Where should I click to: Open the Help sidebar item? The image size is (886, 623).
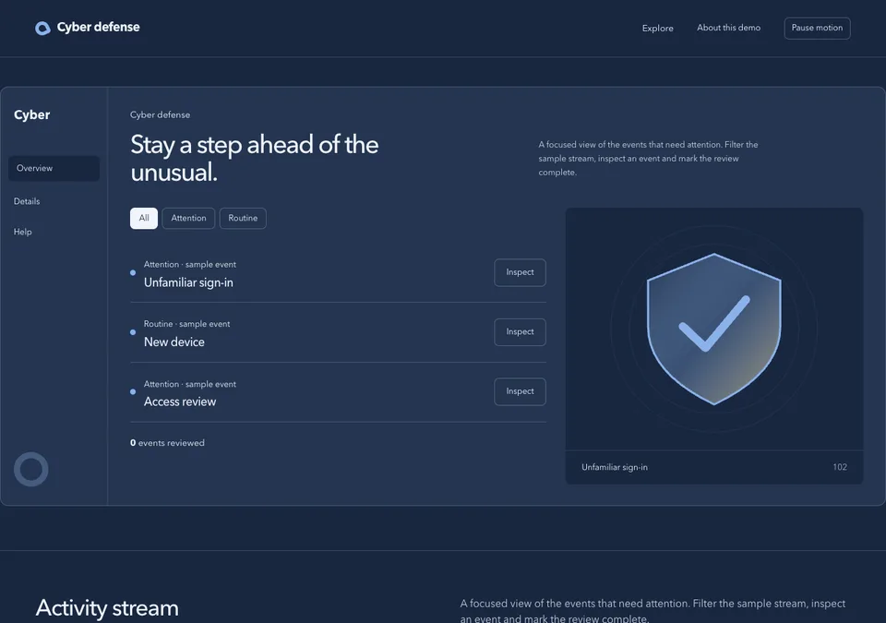[22, 232]
